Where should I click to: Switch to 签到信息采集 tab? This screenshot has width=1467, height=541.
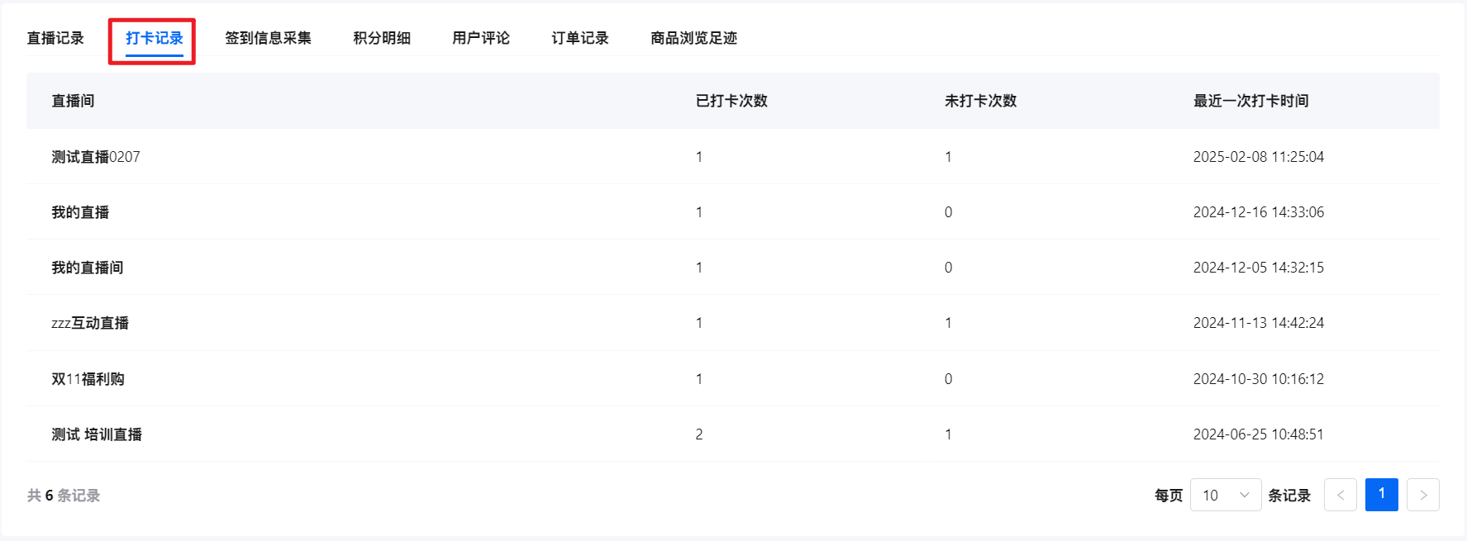(268, 38)
